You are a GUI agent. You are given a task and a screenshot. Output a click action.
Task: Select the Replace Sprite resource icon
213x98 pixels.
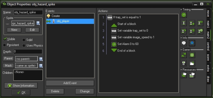pos(184,75)
